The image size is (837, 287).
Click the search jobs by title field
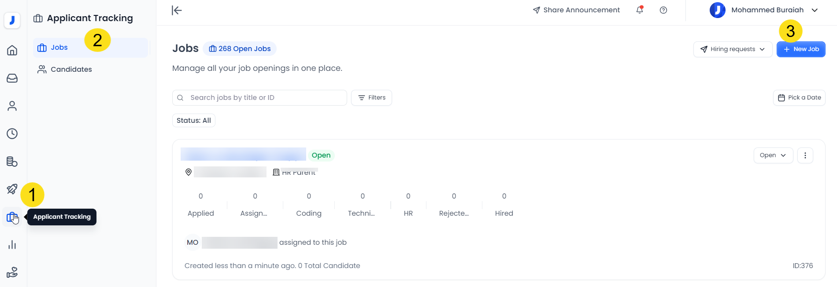(x=264, y=98)
